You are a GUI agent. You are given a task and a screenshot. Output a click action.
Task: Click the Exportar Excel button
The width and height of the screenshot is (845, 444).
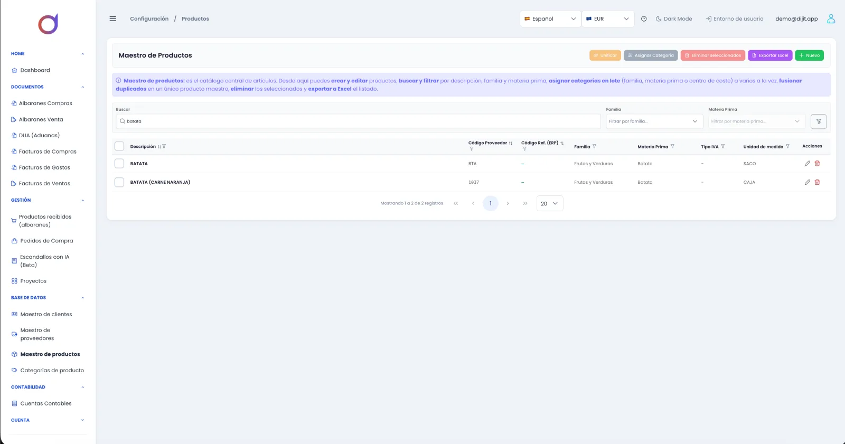coord(770,55)
